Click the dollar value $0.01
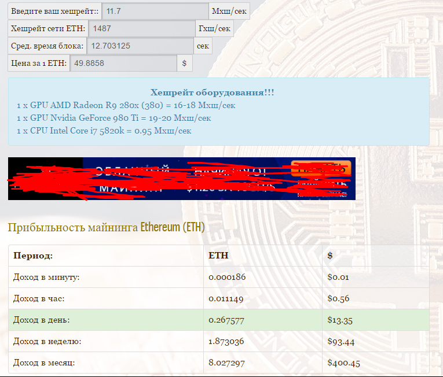The image size is (443, 377). (x=338, y=277)
